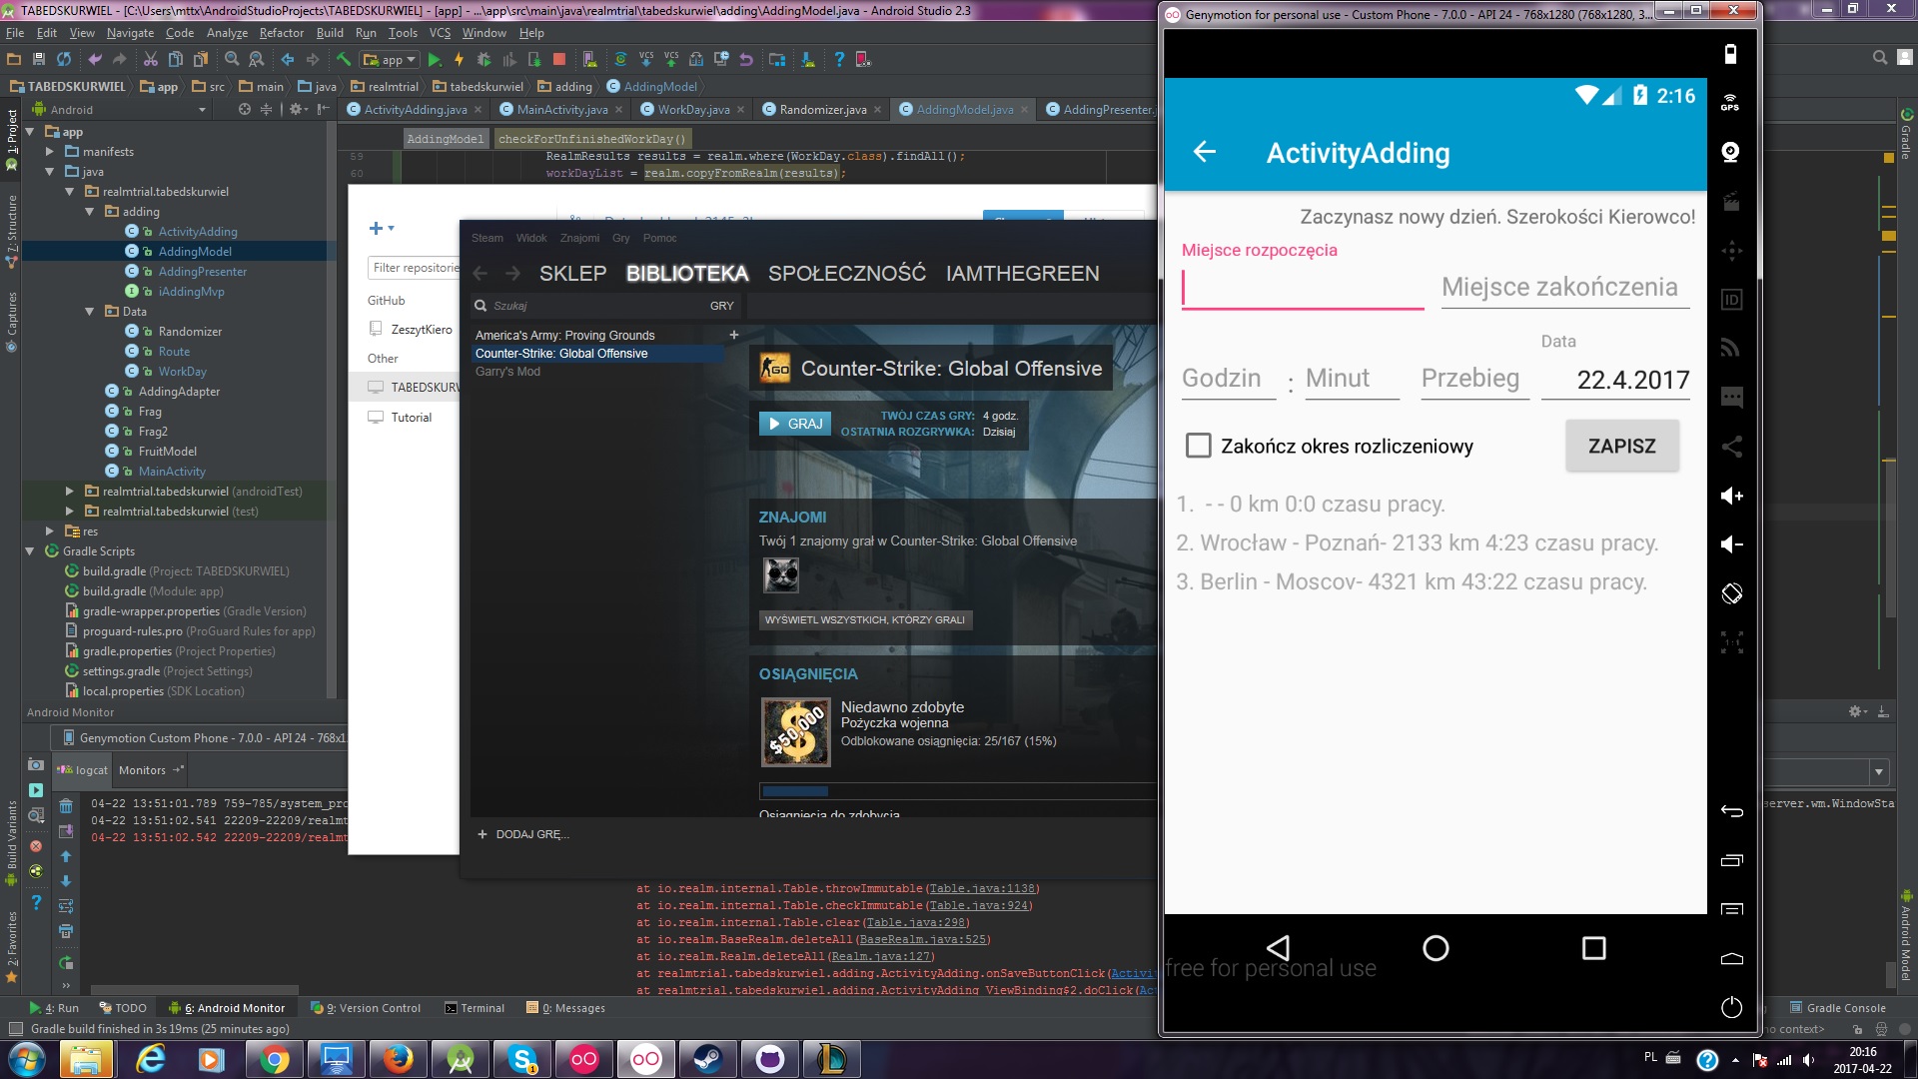Open the Monitors tab in Android Monitor
Image resolution: width=1918 pixels, height=1079 pixels.
pyautogui.click(x=151, y=770)
